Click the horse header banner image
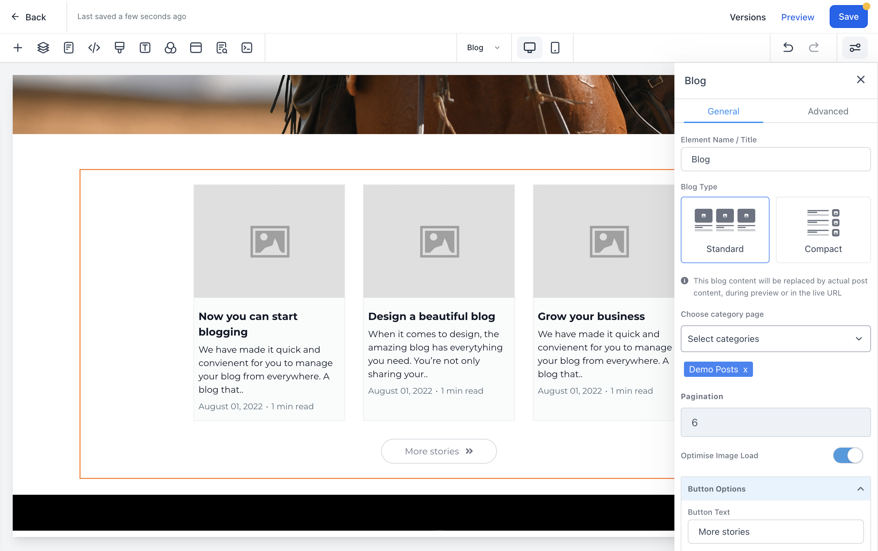The height and width of the screenshot is (551, 878). 343,105
